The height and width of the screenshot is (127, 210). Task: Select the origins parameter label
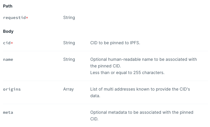point(12,89)
